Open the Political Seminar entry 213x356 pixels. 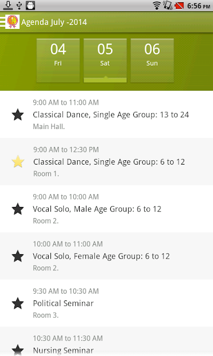[106, 303]
